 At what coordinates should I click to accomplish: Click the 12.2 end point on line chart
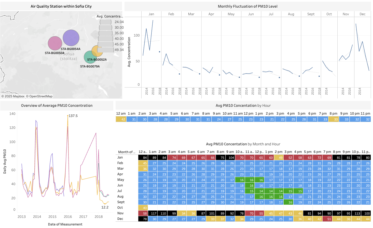click(x=105, y=204)
